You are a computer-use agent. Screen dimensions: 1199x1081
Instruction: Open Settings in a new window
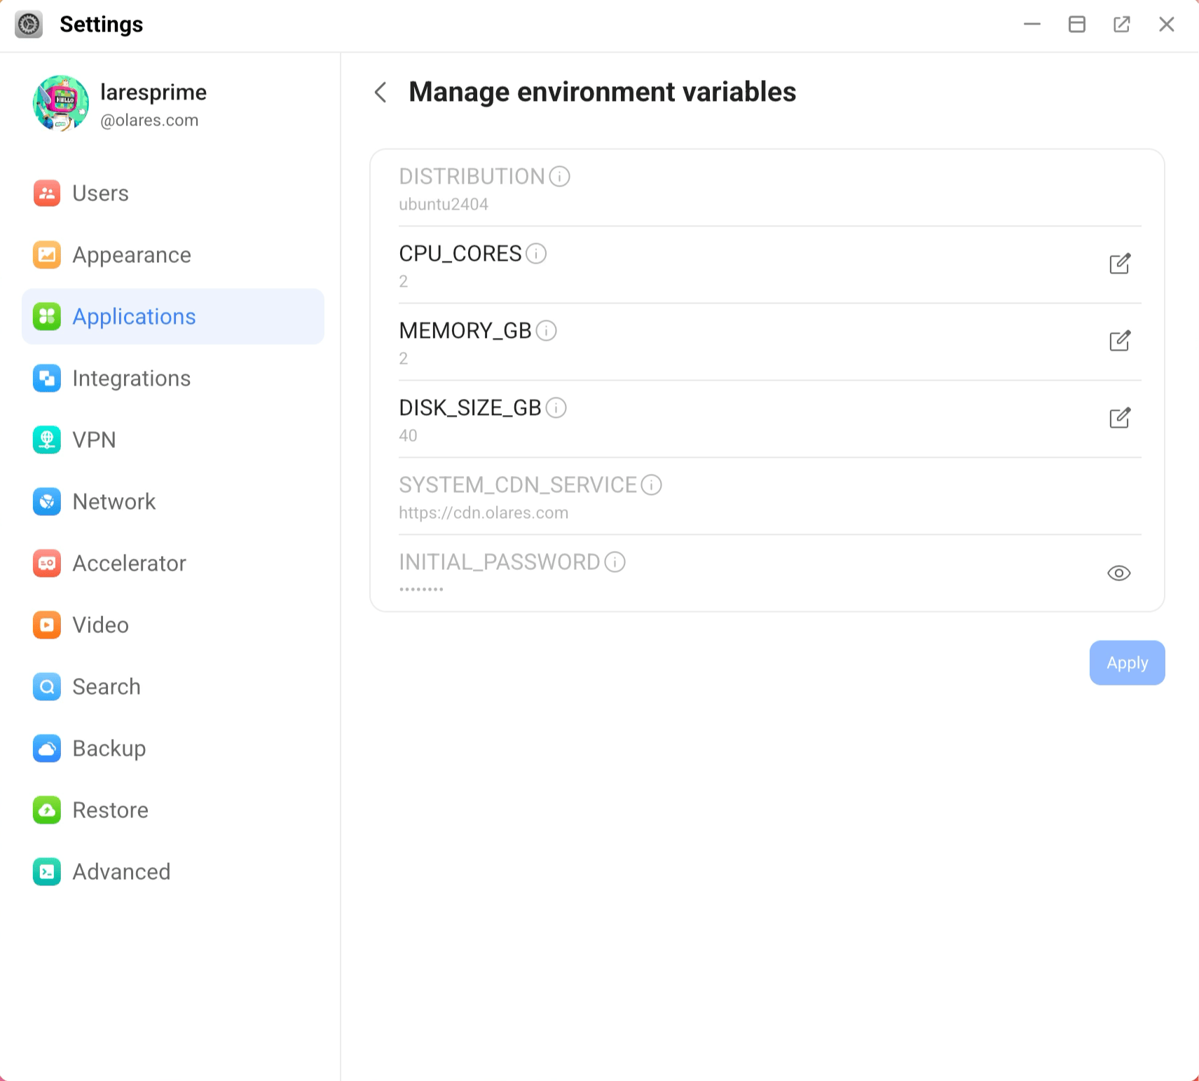1122,25
